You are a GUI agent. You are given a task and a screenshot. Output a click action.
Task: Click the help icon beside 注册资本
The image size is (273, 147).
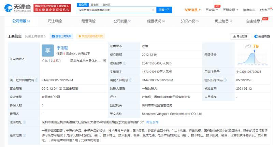125,63
